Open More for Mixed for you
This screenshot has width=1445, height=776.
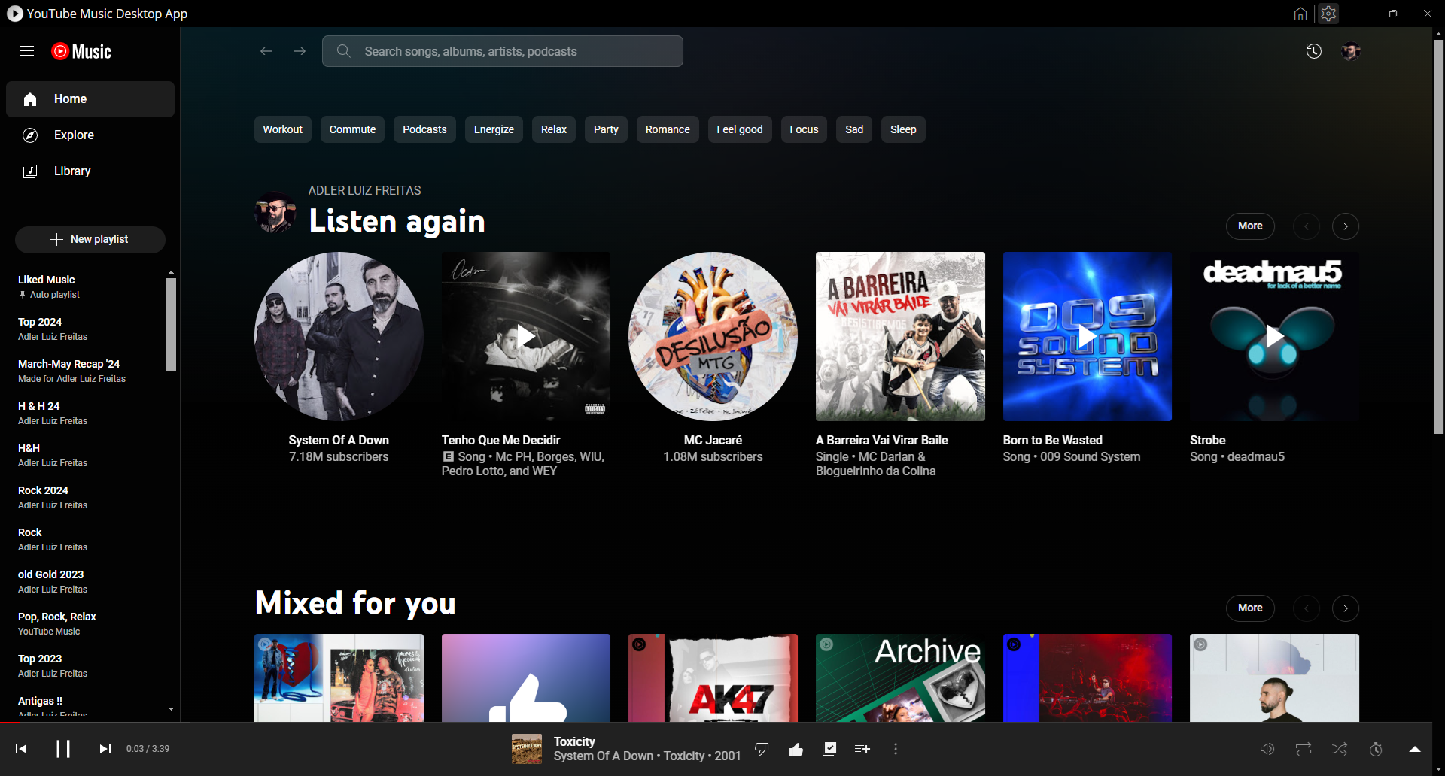point(1249,608)
